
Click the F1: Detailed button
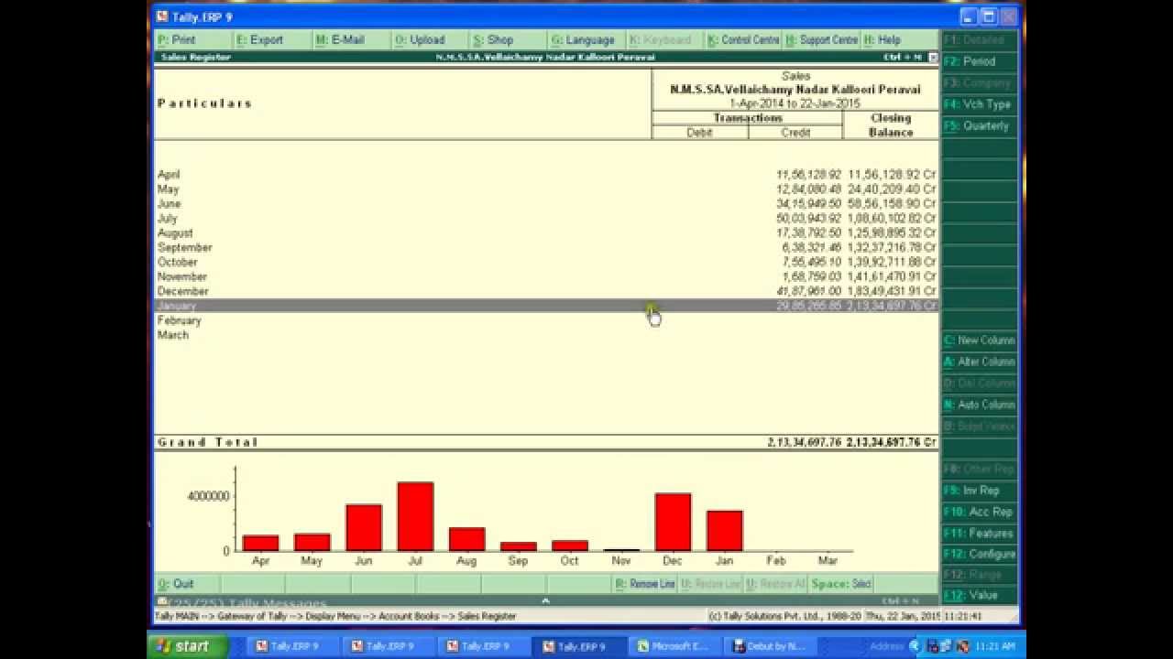[980, 40]
